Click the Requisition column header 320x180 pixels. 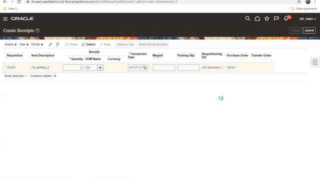coord(14,55)
